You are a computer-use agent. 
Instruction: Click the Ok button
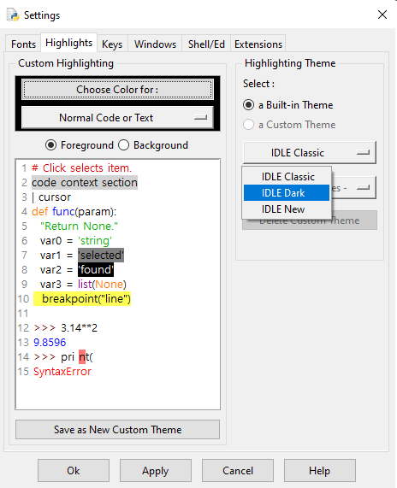[74, 471]
